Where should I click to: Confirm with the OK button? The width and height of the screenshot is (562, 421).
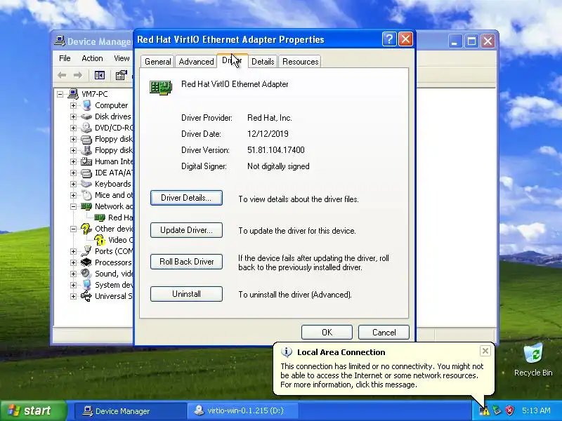pos(327,332)
